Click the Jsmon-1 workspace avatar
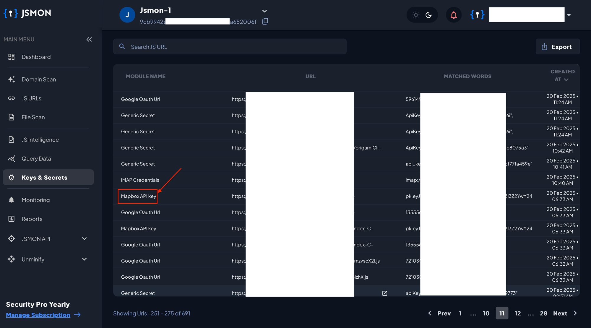591x328 pixels. [127, 15]
